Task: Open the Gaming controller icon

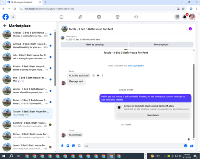Action: 136,17
